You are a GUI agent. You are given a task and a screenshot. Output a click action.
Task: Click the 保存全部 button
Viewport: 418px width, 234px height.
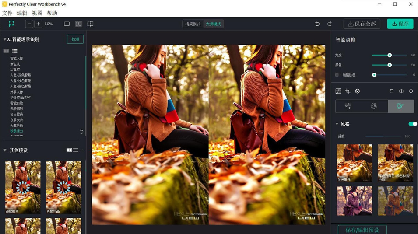coord(362,24)
